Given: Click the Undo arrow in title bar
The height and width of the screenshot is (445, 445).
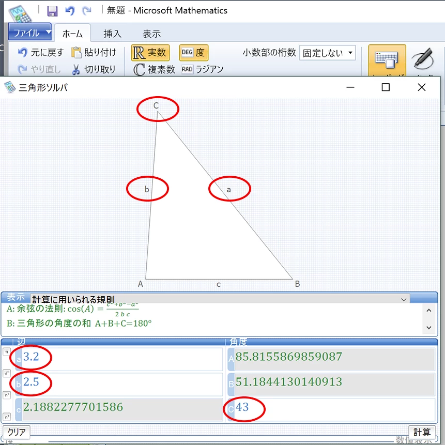Looking at the screenshot, I should 70,11.
